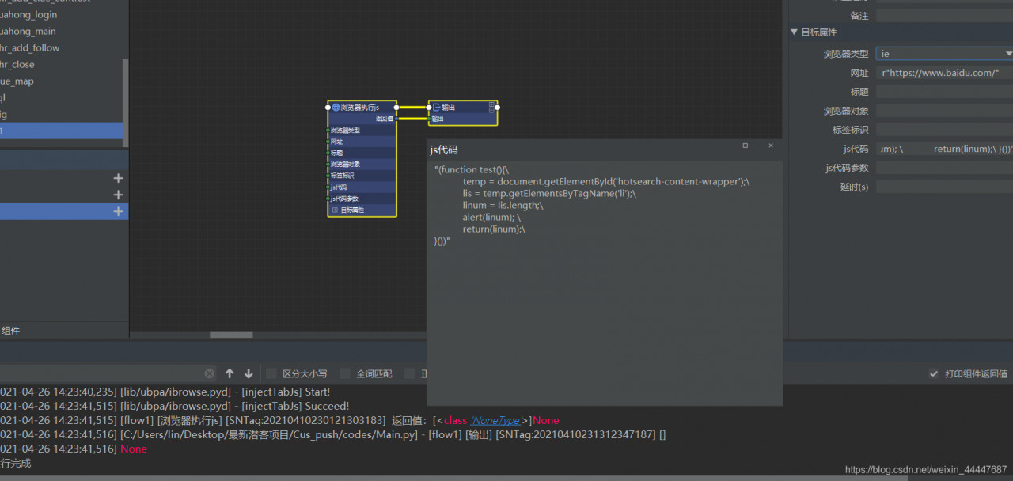
Task: Close the js代码 popup editor
Action: click(x=771, y=146)
